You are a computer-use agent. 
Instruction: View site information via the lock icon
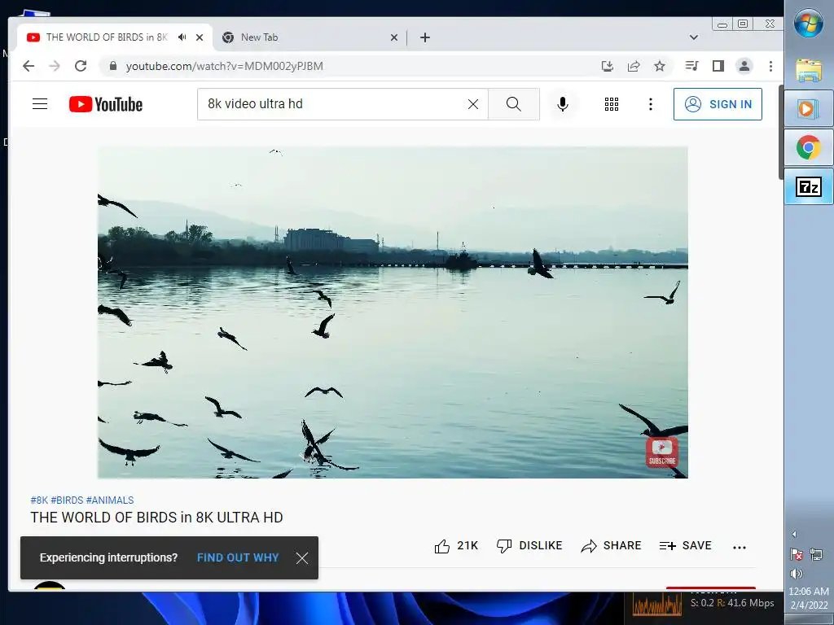[112, 66]
